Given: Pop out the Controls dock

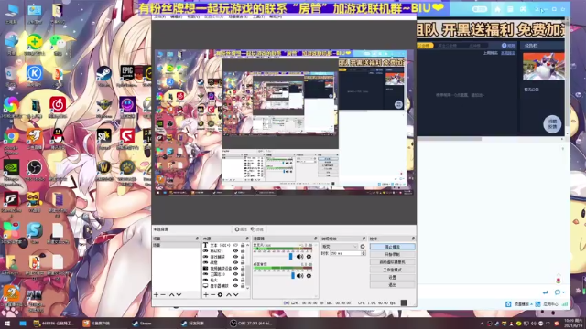Looking at the screenshot, I should click(x=413, y=239).
